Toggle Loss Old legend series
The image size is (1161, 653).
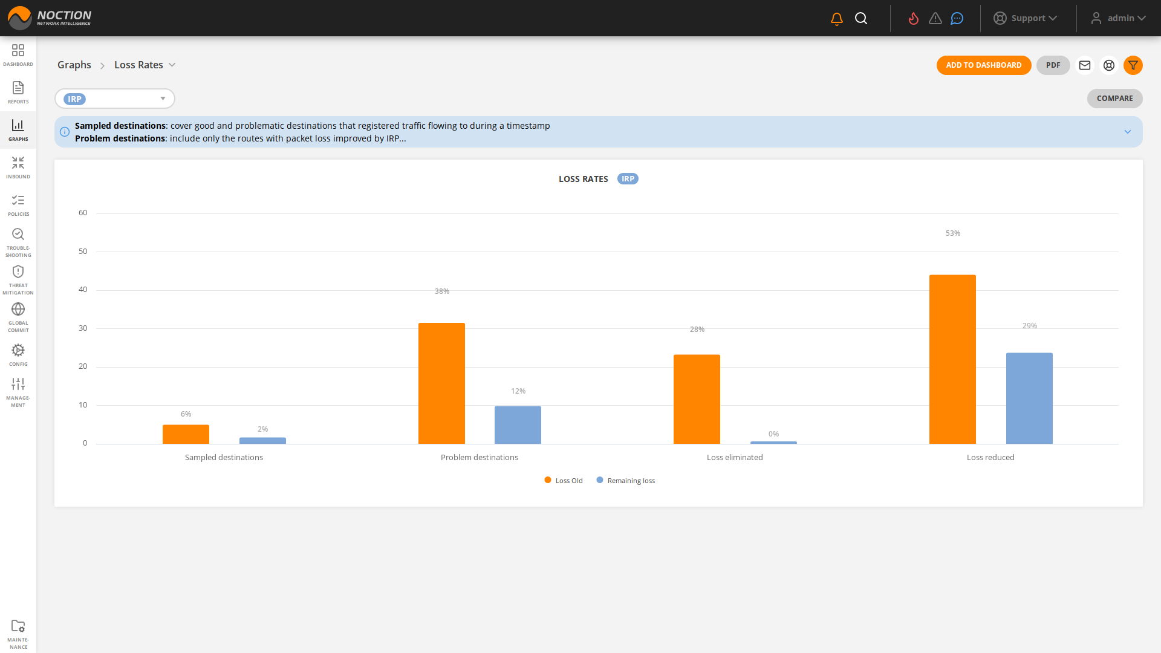pos(564,481)
